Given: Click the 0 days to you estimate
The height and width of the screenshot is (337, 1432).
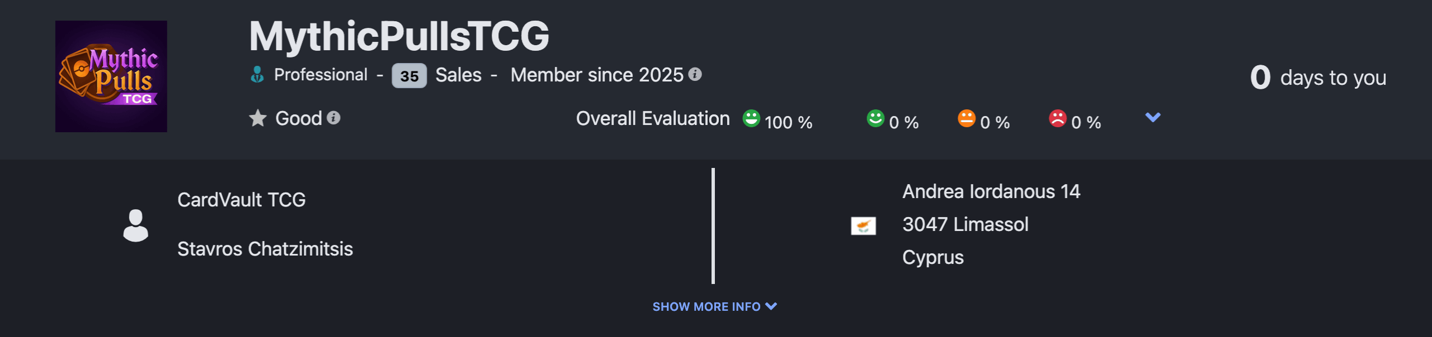Looking at the screenshot, I should tap(1318, 77).
